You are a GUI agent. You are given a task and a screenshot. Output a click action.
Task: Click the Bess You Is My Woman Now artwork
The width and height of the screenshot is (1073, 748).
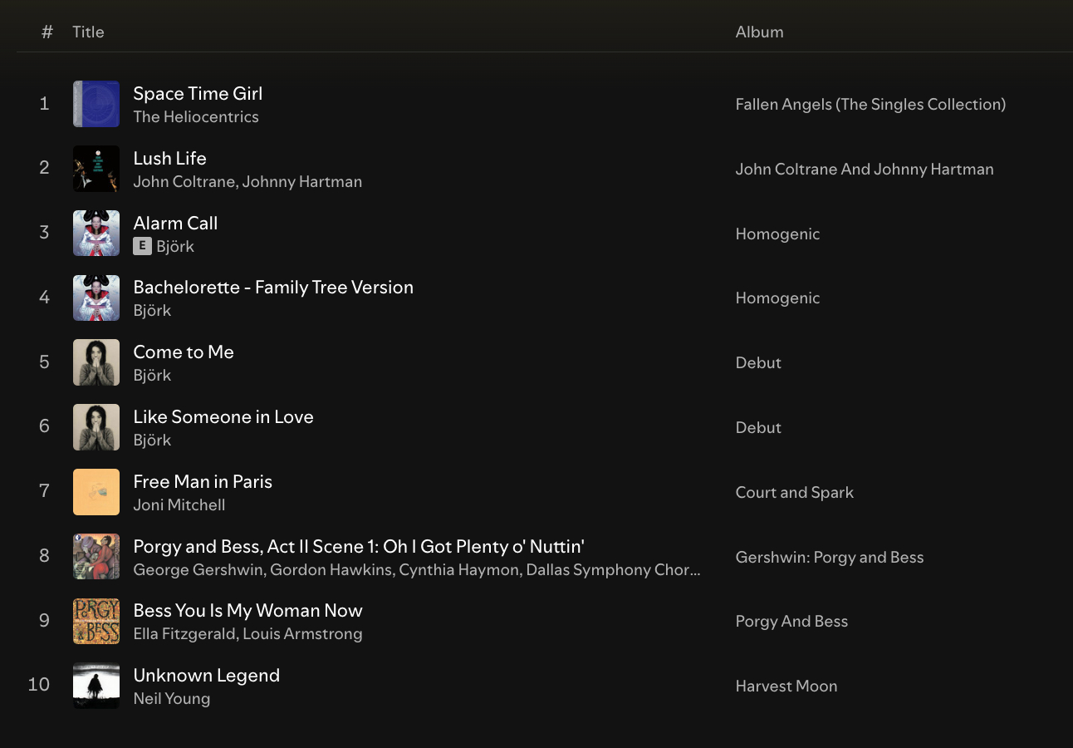pos(96,621)
